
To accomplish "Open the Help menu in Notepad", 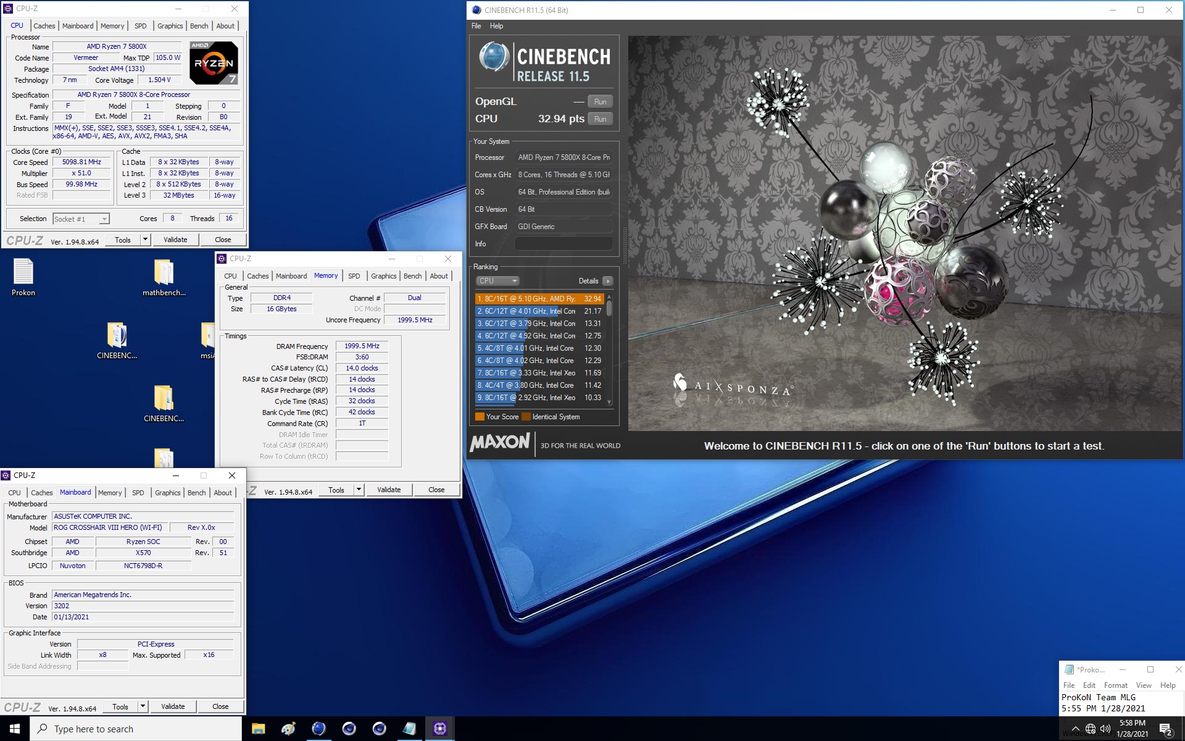I will pyautogui.click(x=1168, y=685).
